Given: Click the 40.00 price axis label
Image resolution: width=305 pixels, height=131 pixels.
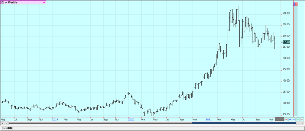Looking at the screenshot, I should click(x=286, y=81).
